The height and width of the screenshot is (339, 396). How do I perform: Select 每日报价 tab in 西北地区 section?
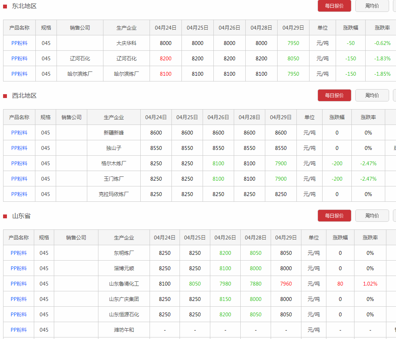pyautogui.click(x=334, y=95)
